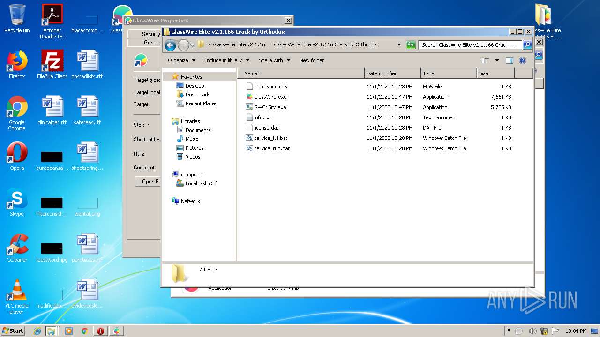Select the checksum.md5 file icon

pyautogui.click(x=249, y=87)
